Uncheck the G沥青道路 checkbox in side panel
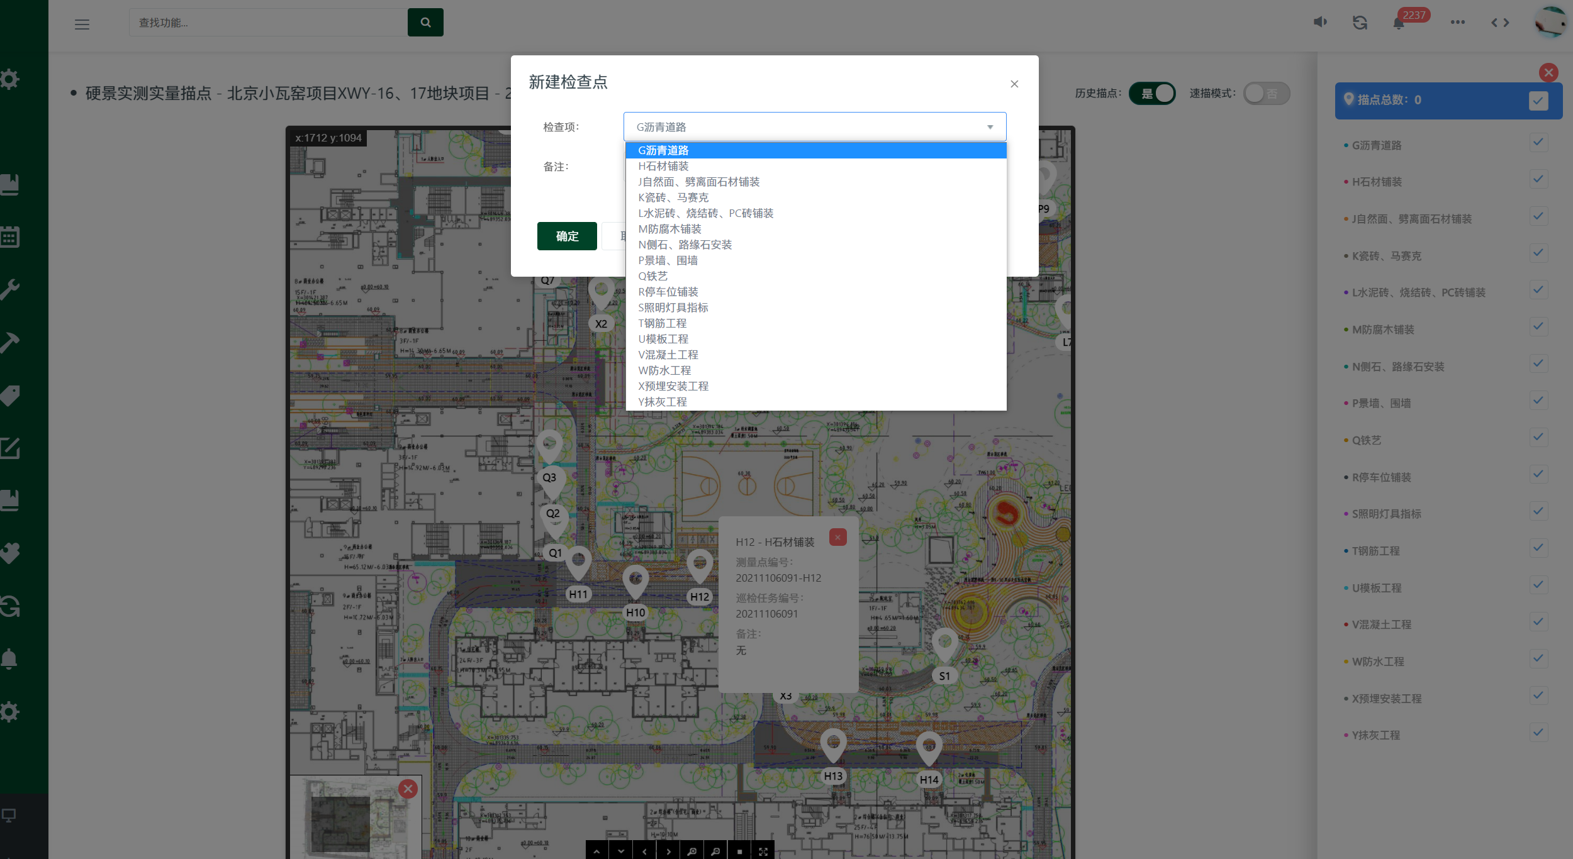 pyautogui.click(x=1538, y=143)
